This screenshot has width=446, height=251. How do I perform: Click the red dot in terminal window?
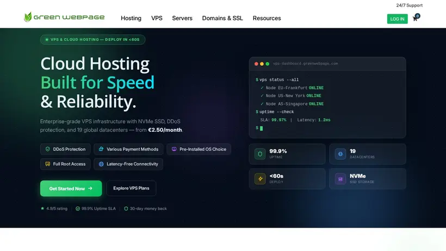(256, 64)
